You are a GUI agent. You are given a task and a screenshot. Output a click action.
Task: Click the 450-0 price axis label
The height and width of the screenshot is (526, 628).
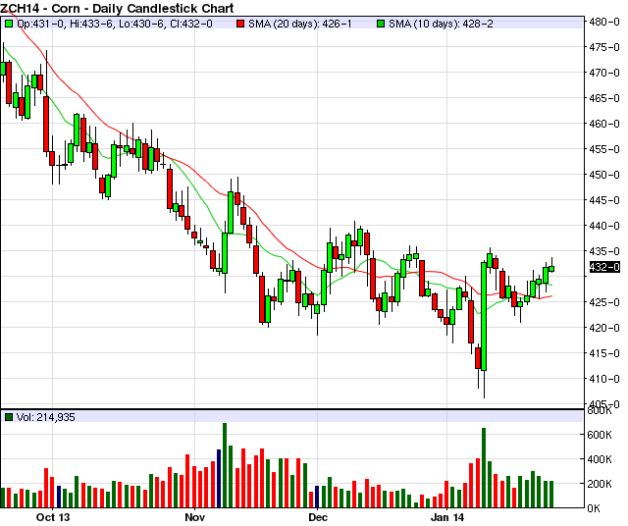tap(604, 175)
